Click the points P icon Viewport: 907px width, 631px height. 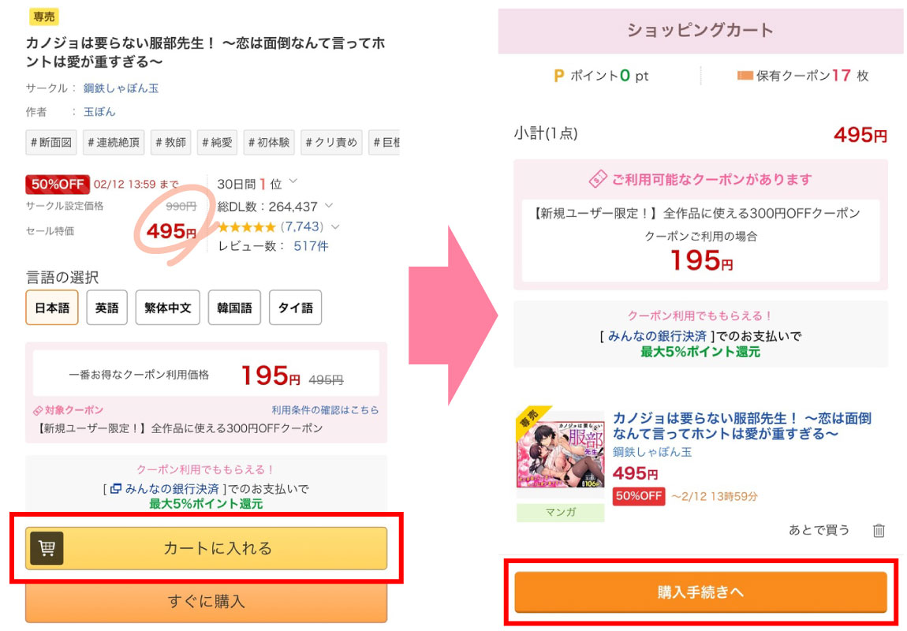click(559, 76)
